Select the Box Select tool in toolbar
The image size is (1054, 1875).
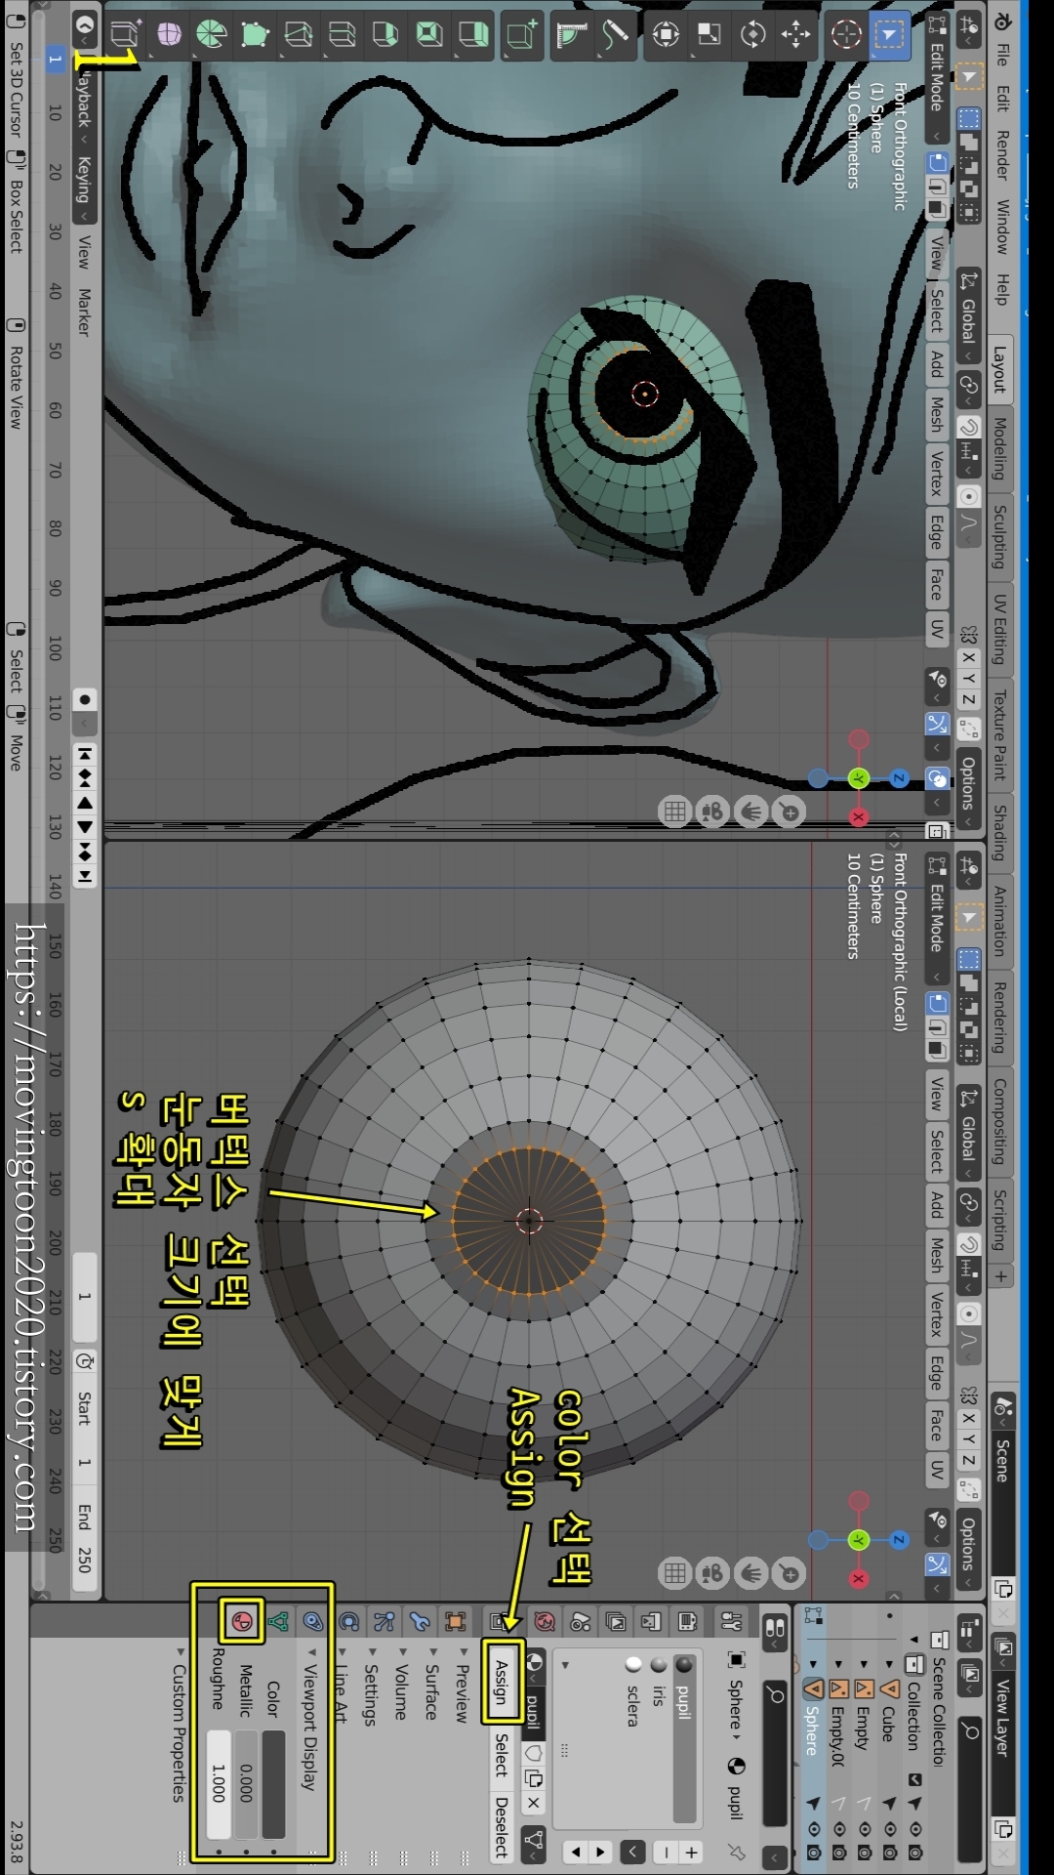click(889, 35)
